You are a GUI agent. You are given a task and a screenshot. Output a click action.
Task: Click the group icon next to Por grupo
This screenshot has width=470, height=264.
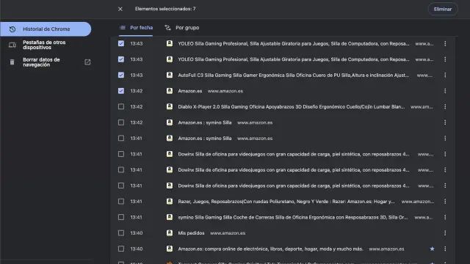[167, 28]
